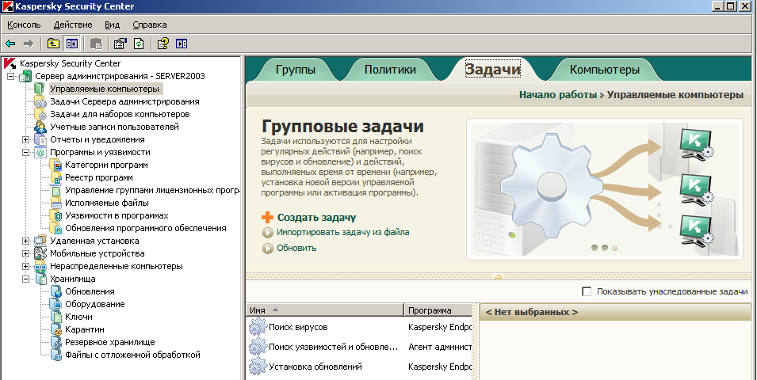The height and width of the screenshot is (380, 757).
Task: Click the orange plus icon beside Создать задачу
Action: (x=267, y=218)
